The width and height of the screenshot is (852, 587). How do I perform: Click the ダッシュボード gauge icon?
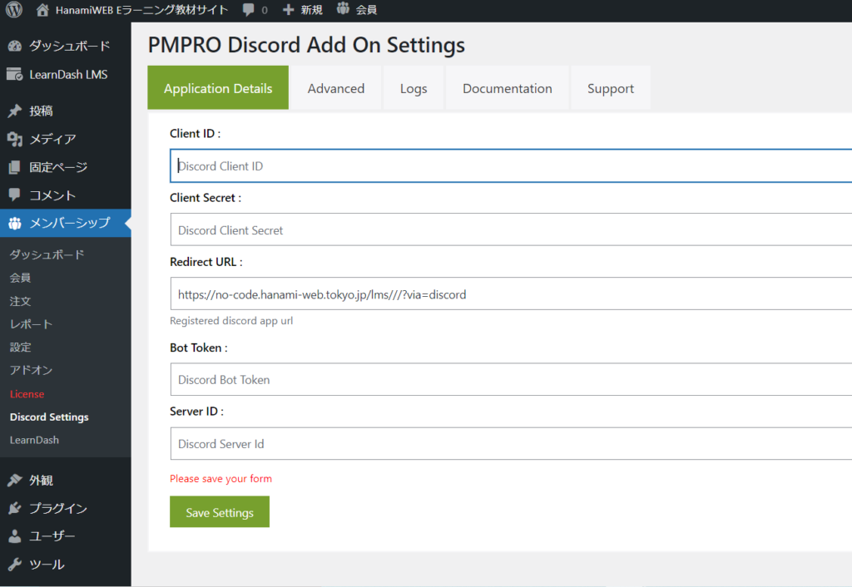(15, 47)
